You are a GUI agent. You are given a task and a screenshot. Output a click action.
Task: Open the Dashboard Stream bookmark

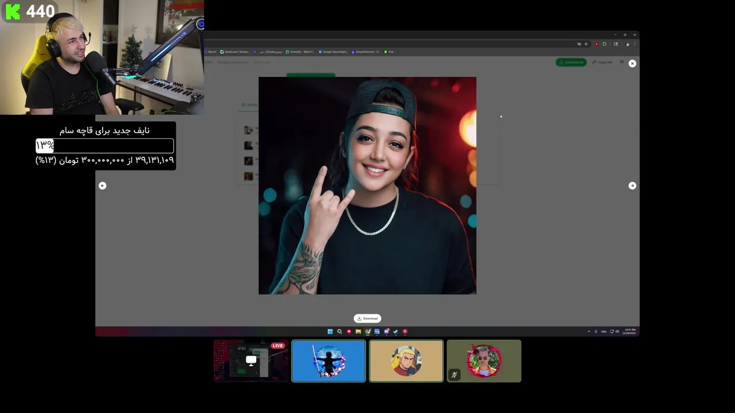(x=234, y=52)
